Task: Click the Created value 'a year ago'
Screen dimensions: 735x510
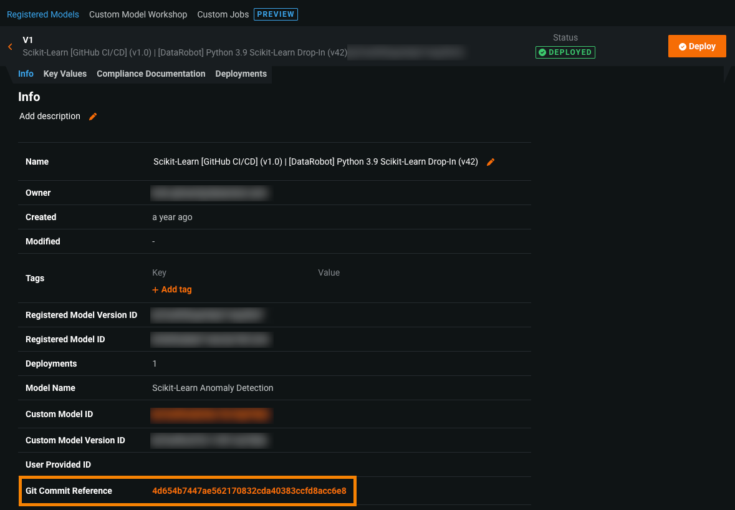Action: [x=172, y=217]
